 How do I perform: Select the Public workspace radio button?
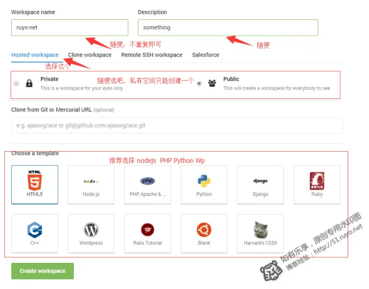click(x=199, y=83)
